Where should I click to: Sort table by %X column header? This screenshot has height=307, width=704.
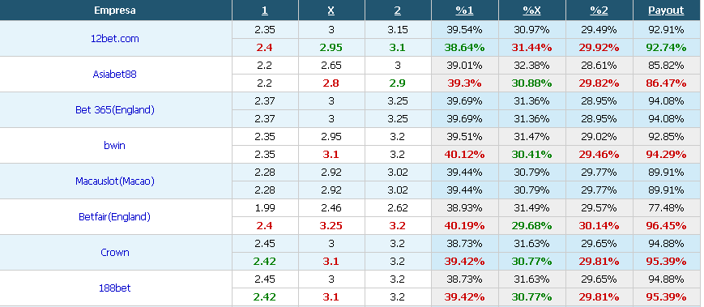[x=531, y=11]
